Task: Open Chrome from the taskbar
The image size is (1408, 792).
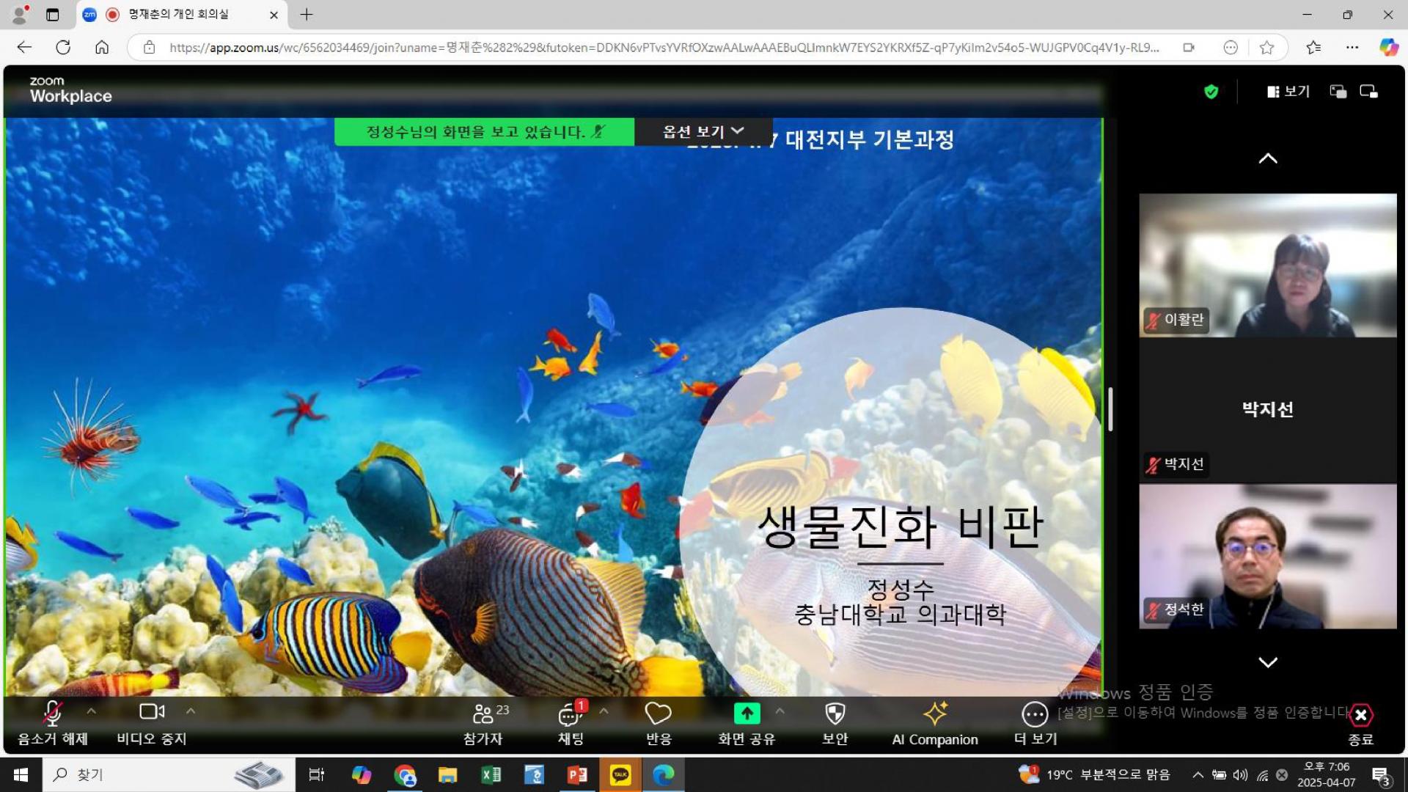Action: click(404, 774)
